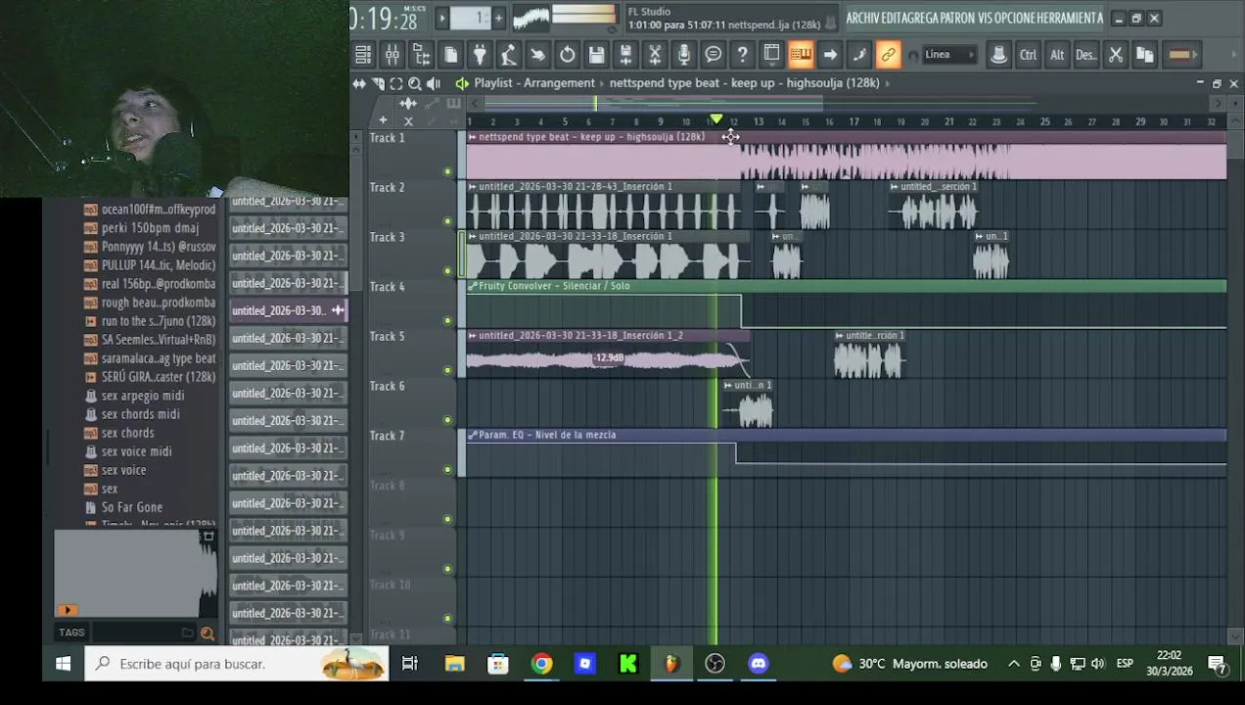Click the documents copy icon in toolbar
The width and height of the screenshot is (1245, 705).
[x=450, y=55]
